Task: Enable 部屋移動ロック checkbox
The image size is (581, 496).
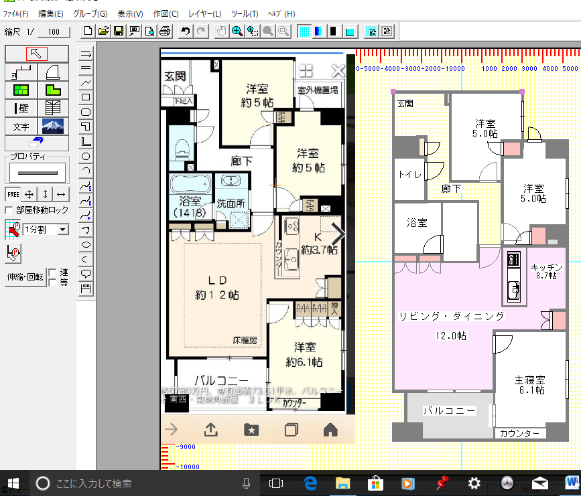Action: pyautogui.click(x=9, y=210)
